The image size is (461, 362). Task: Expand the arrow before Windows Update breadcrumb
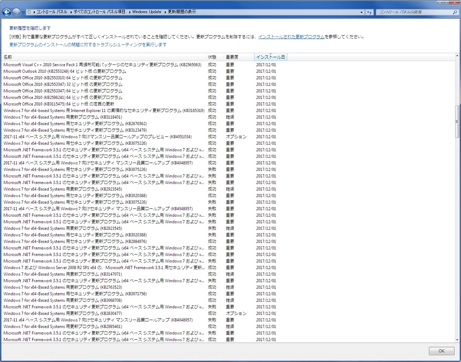tap(130, 12)
